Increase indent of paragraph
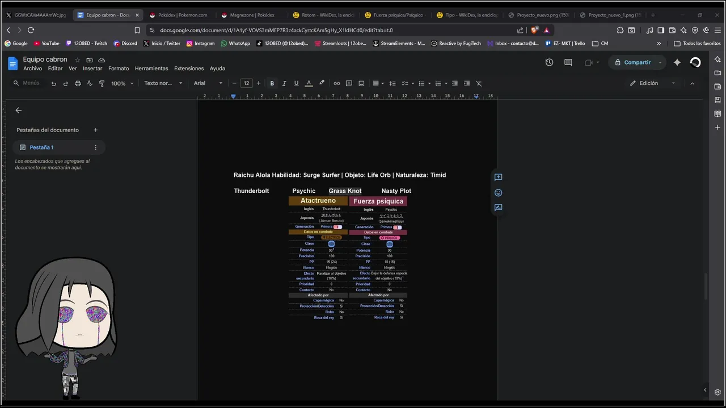The image size is (726, 408). pos(466,83)
